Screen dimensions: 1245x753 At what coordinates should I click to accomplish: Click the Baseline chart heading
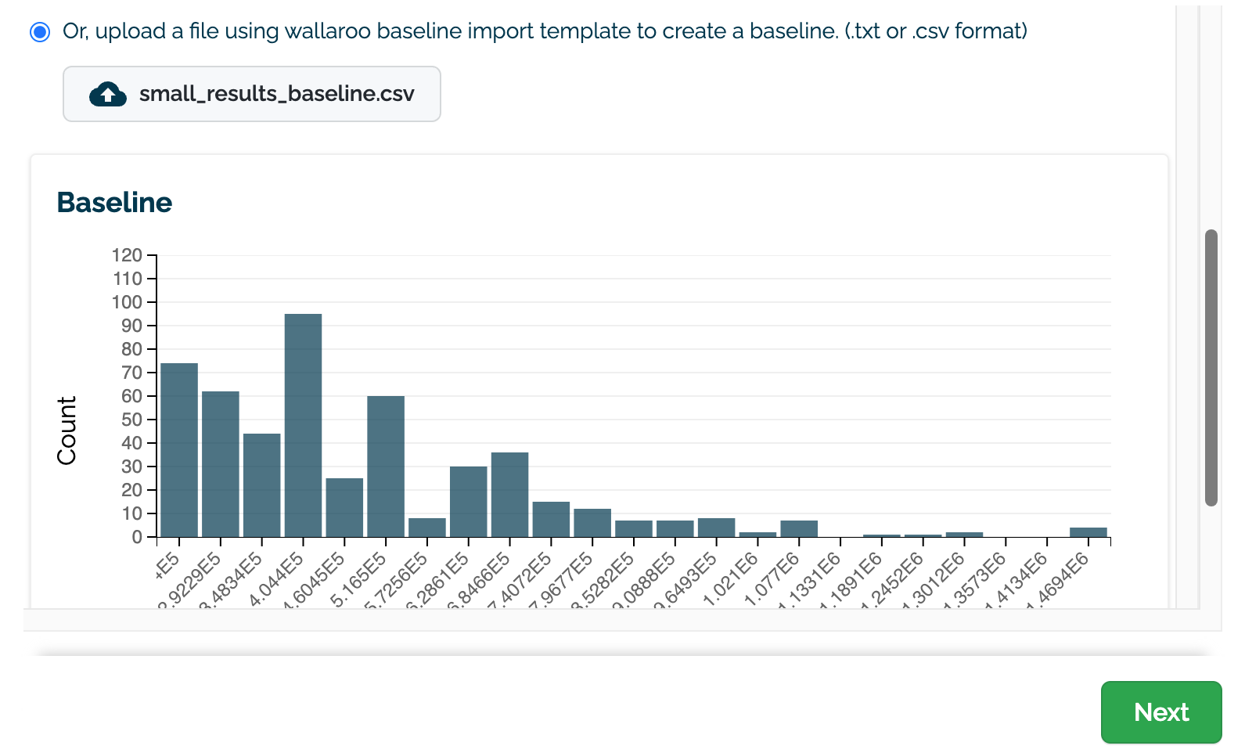tap(114, 203)
